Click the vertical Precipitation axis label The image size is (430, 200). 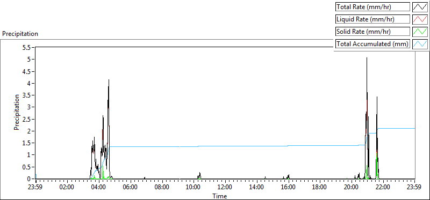(17, 112)
